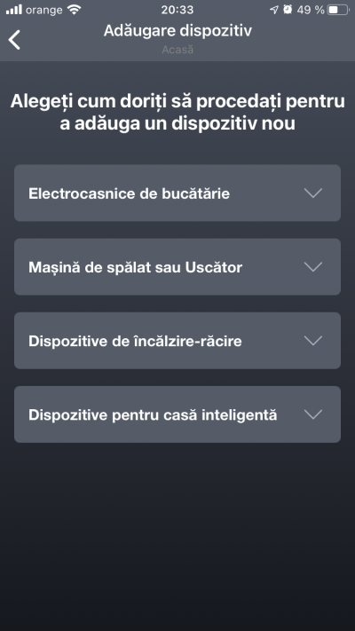Select the Electrocasnice de bucătărie label
This screenshot has height=631, width=355.
[130, 193]
